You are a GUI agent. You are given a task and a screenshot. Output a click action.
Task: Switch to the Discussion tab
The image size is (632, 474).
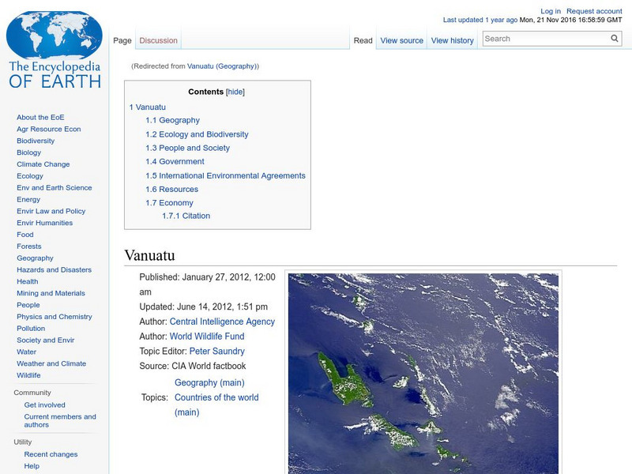(x=158, y=40)
